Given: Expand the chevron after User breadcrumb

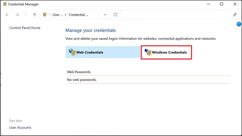Looking at the screenshot, I should click(x=65, y=15).
